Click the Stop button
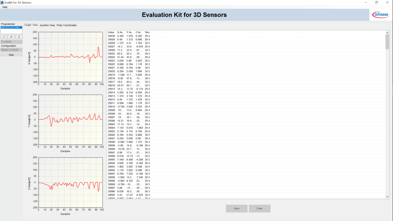This screenshot has width=393, height=221. pos(11,55)
